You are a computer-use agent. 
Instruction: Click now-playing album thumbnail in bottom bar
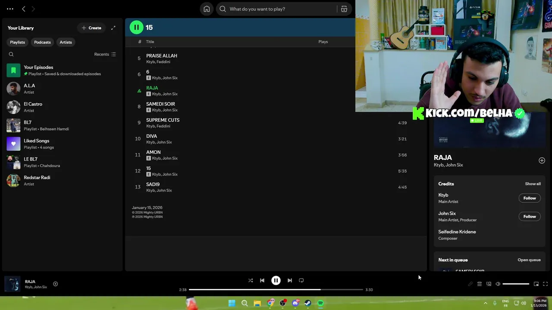pyautogui.click(x=13, y=284)
